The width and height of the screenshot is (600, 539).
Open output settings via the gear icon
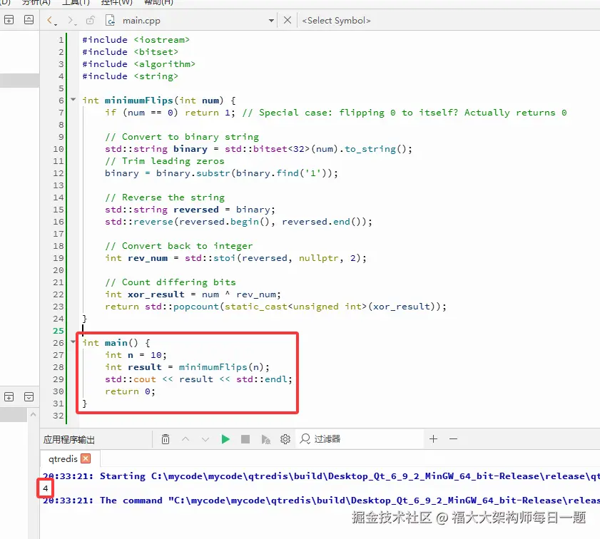click(285, 439)
